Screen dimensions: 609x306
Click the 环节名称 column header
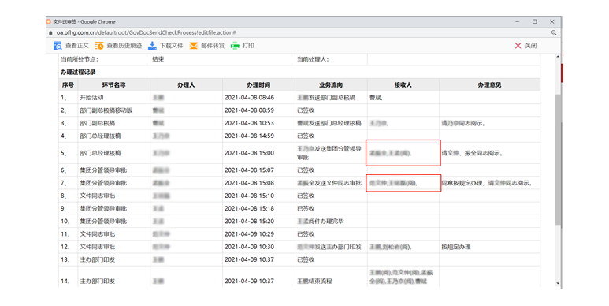pyautogui.click(x=113, y=84)
